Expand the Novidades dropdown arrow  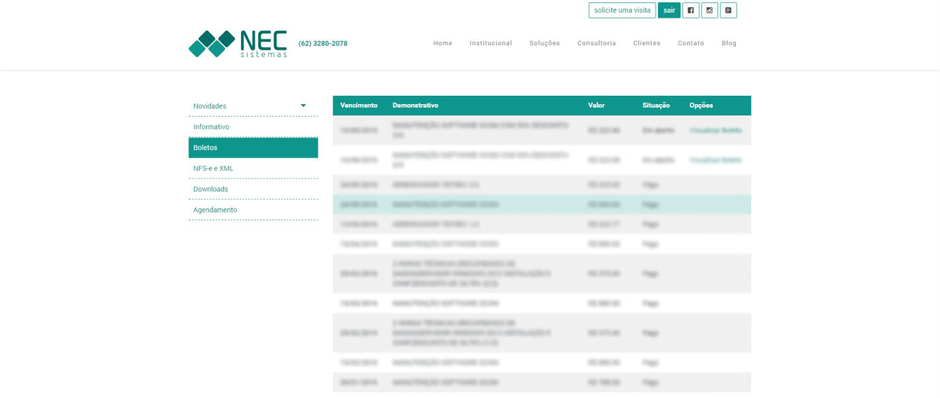[303, 106]
